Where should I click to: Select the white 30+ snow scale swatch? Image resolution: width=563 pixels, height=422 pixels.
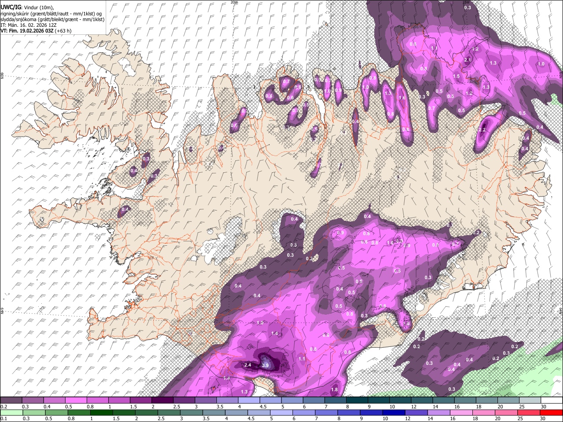click(x=551, y=400)
